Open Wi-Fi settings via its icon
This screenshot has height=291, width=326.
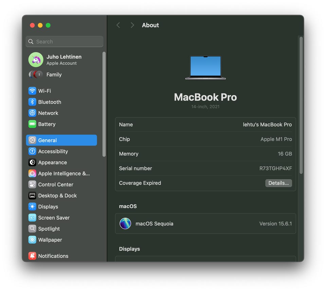[x=32, y=91]
